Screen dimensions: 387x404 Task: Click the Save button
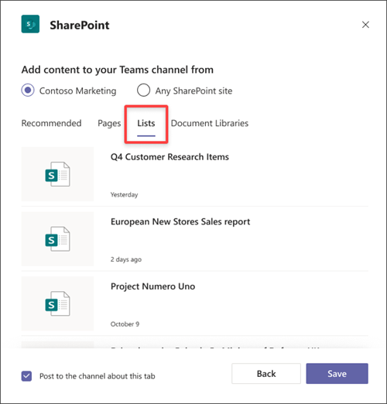point(337,374)
